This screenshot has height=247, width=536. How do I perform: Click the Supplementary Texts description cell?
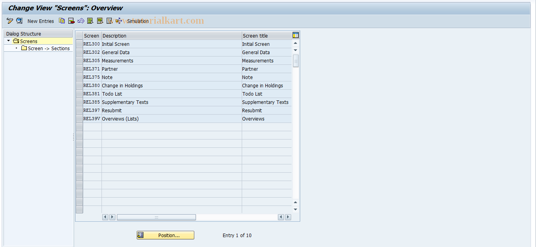(171, 102)
